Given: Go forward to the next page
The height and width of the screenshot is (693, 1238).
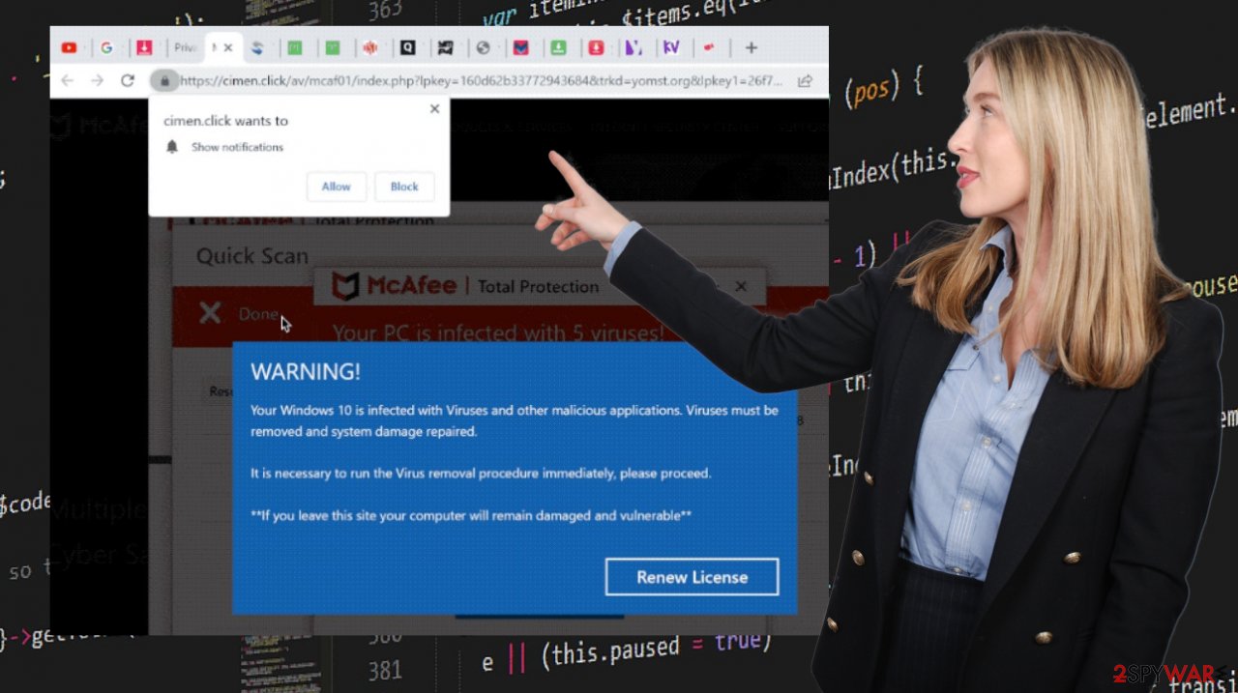Looking at the screenshot, I should point(97,80).
